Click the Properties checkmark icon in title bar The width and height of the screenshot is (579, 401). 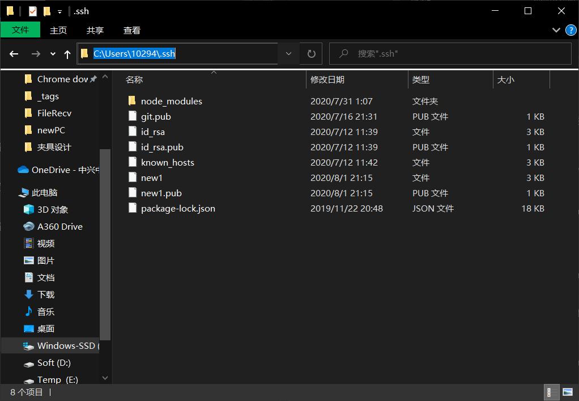pyautogui.click(x=33, y=11)
